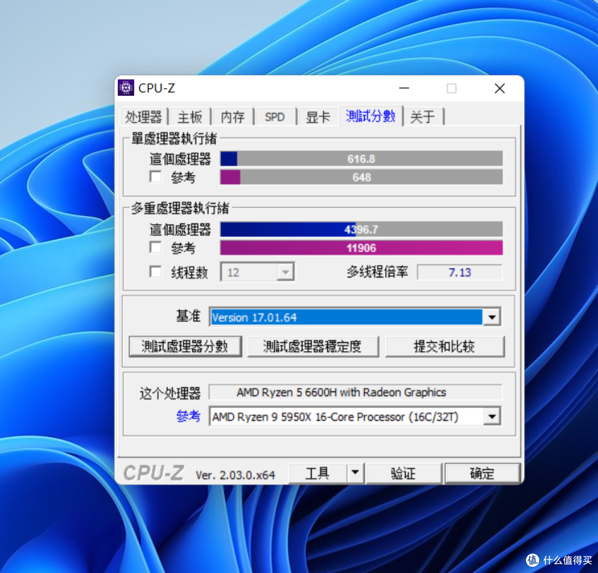Select the 測試分數 tab
Viewport: 598px width, 573px height.
pos(370,116)
